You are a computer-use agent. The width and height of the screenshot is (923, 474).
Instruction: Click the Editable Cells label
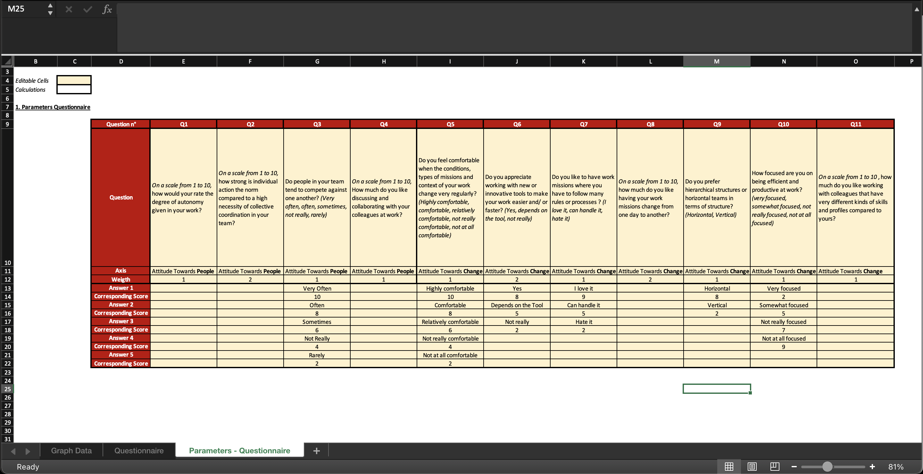pyautogui.click(x=32, y=81)
